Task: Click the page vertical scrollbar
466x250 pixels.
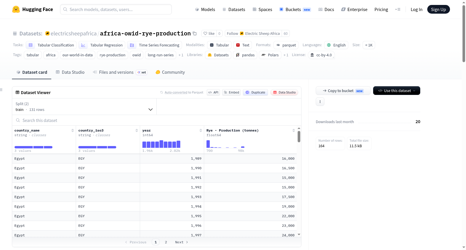Action: click(464, 33)
